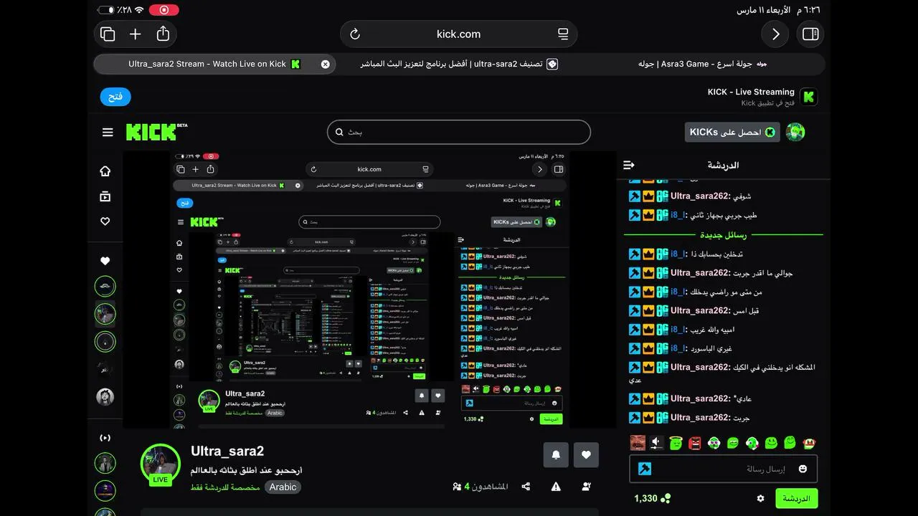
Task: Open the outlined-heart Following icon in sidebar
Action: tap(105, 221)
